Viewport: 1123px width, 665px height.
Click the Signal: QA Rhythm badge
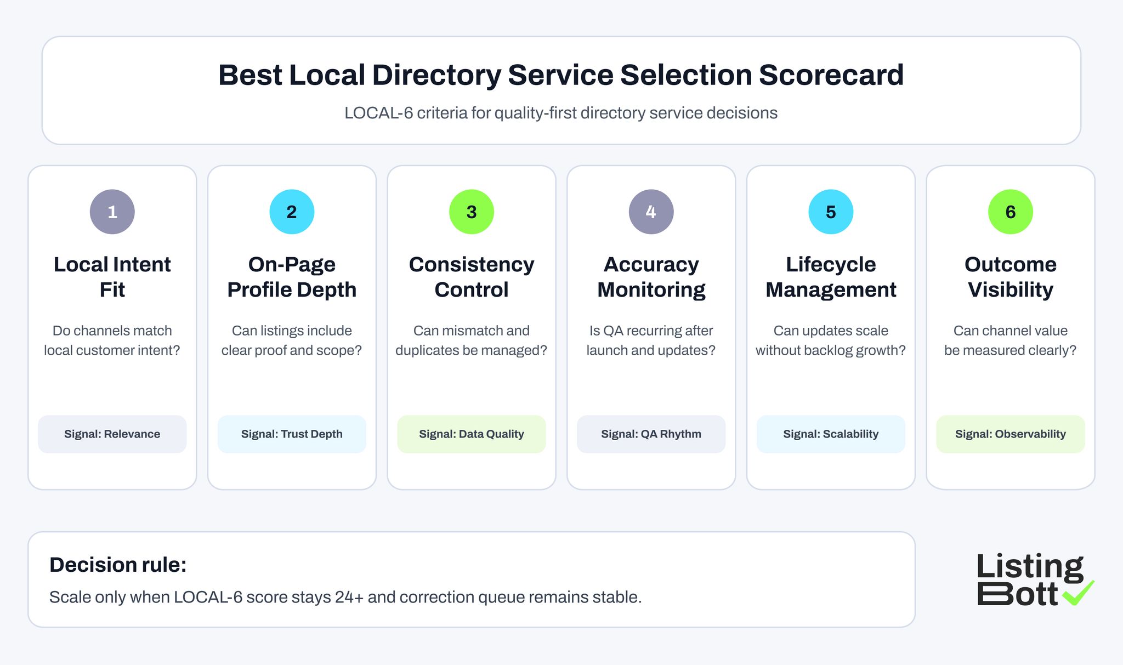[651, 434]
